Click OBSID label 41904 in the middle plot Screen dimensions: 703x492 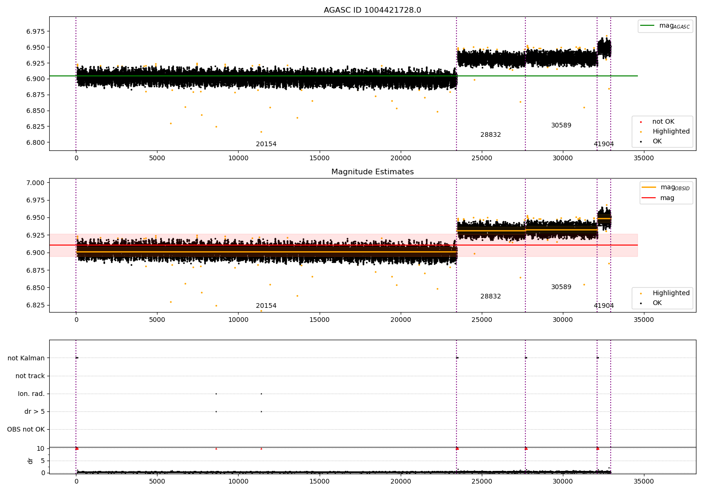coord(604,306)
